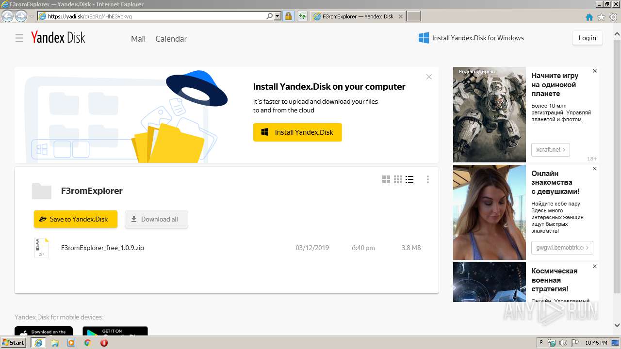621x349 pixels.
Task: Click the Action Center flag icon
Action: coord(575,343)
